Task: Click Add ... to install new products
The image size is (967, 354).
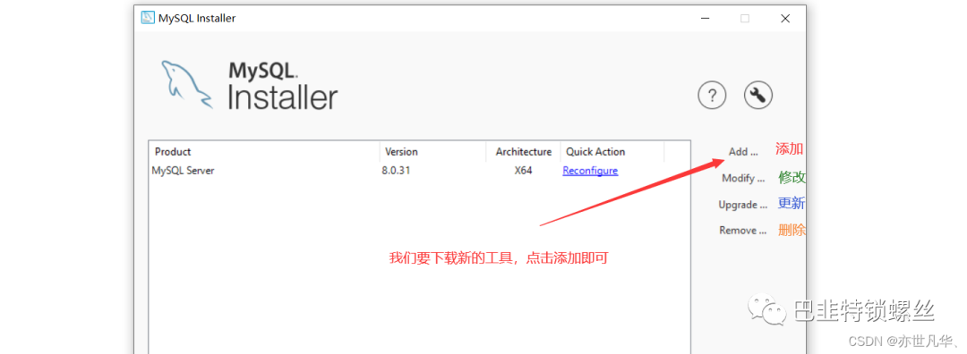Action: point(742,151)
